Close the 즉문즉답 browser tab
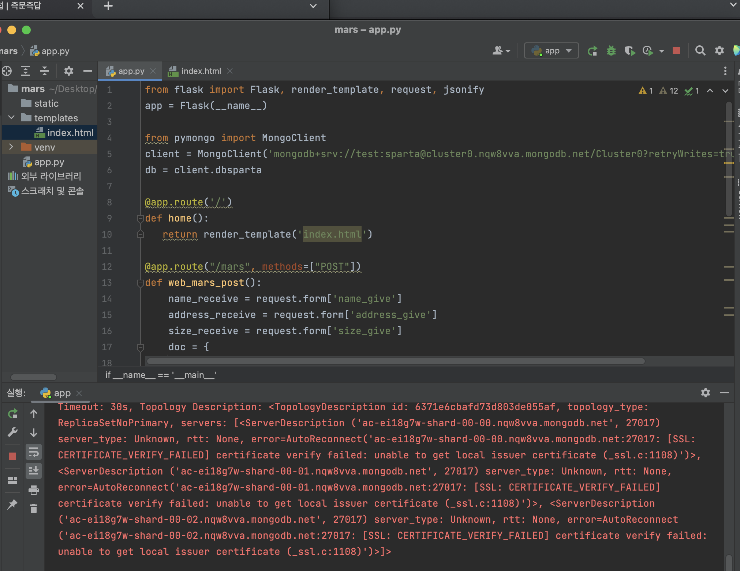The height and width of the screenshot is (571, 740). [81, 6]
